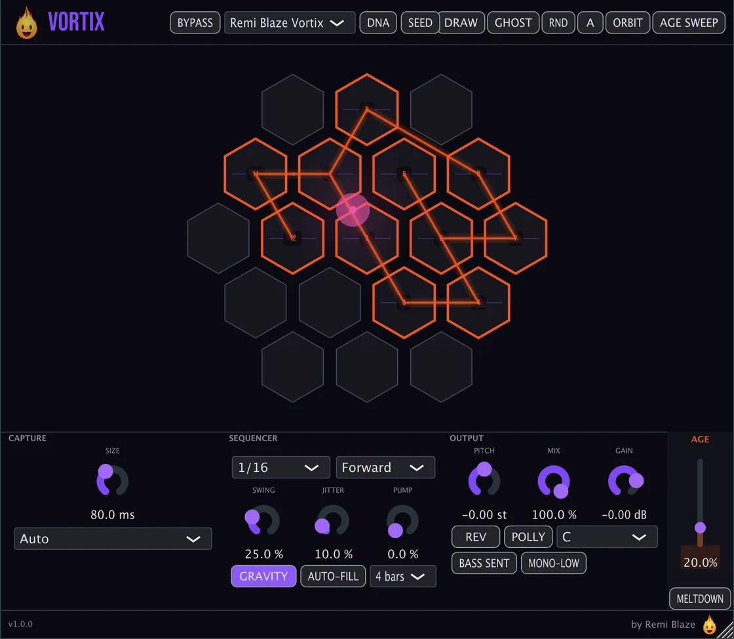The width and height of the screenshot is (734, 639).
Task: Toggle the BYPASS button
Action: (x=195, y=22)
